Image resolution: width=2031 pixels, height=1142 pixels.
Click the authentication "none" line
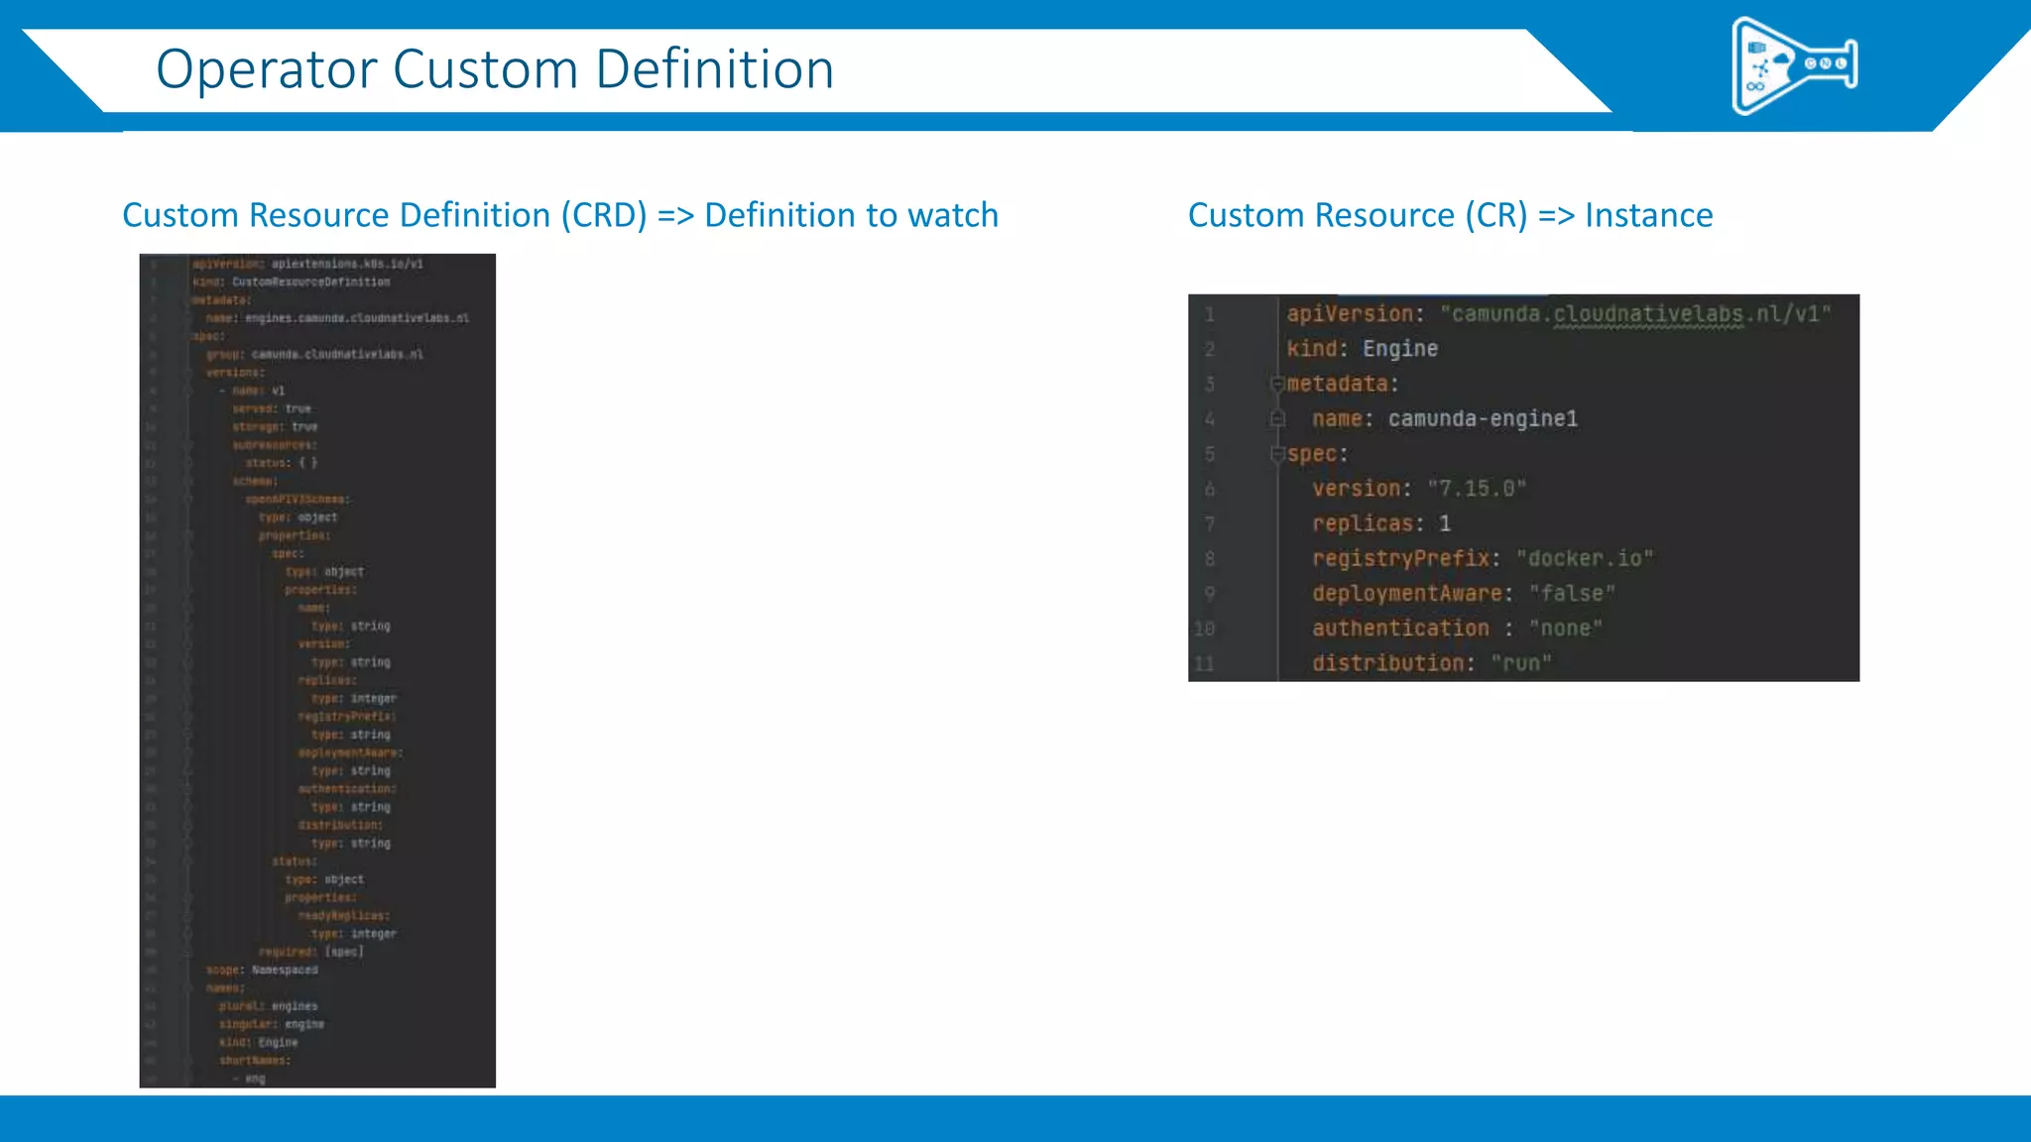coord(1458,628)
